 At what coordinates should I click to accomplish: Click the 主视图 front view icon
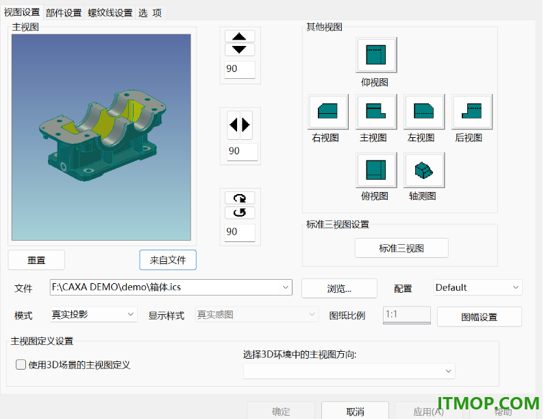[376, 112]
